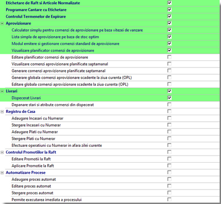221x204 pixels.
Task: Collapse Controlul Promotiilor la Raft group
Action: 2,152
